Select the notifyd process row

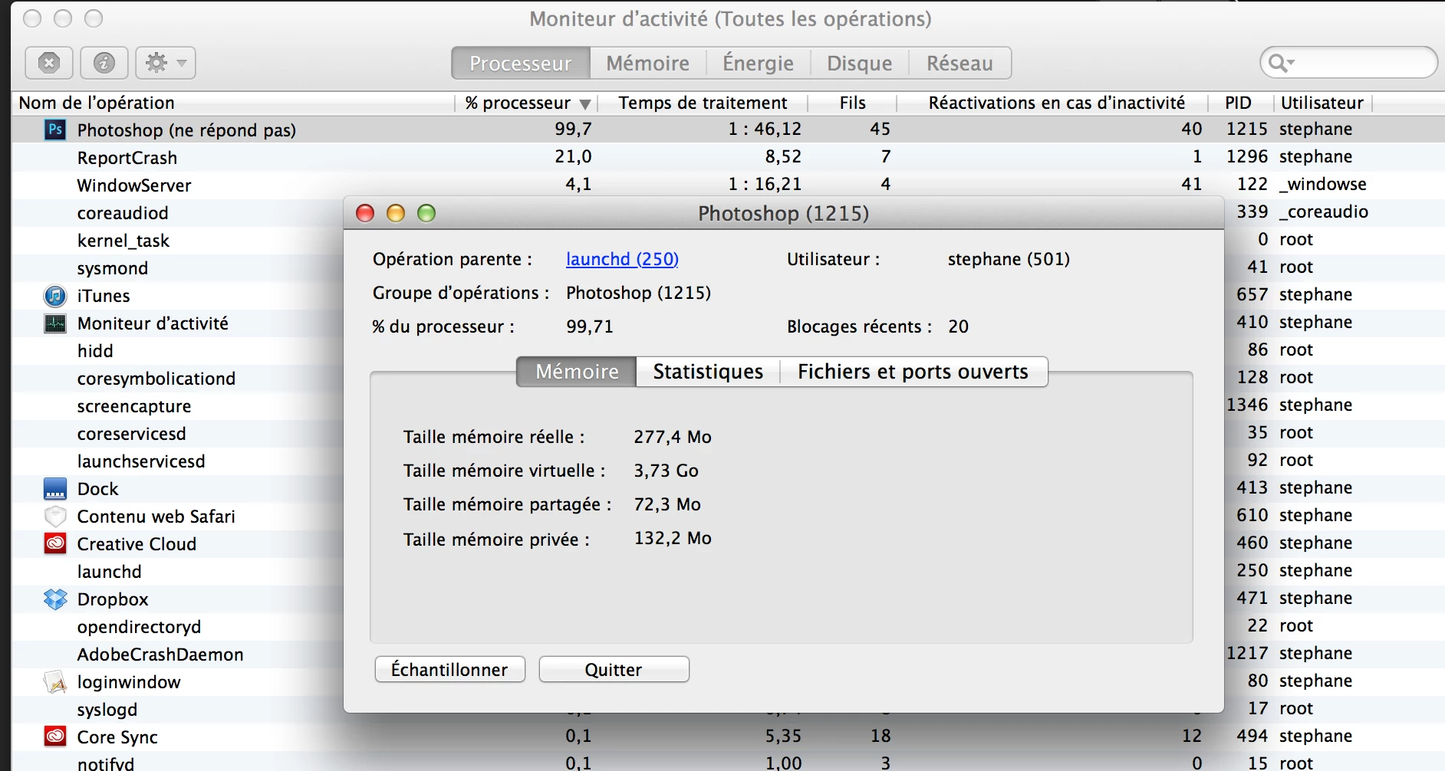[728, 763]
